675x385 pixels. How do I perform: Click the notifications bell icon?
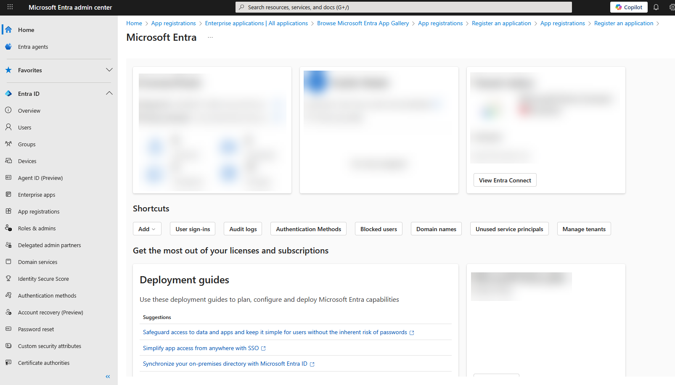(x=656, y=7)
